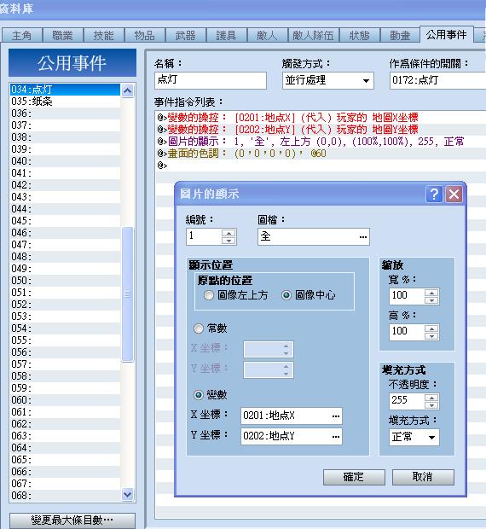Select the 圖像中心 origin radio button
The height and width of the screenshot is (529, 486).
point(286,295)
